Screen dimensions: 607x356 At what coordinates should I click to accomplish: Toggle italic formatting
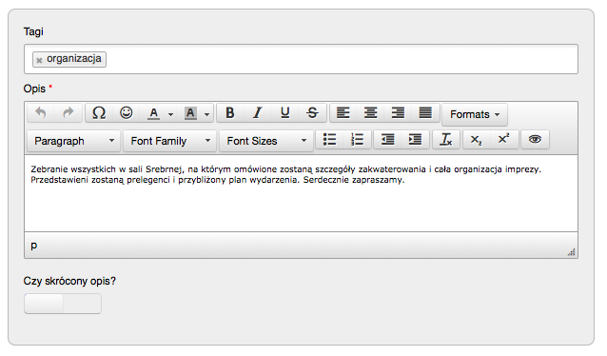point(258,113)
